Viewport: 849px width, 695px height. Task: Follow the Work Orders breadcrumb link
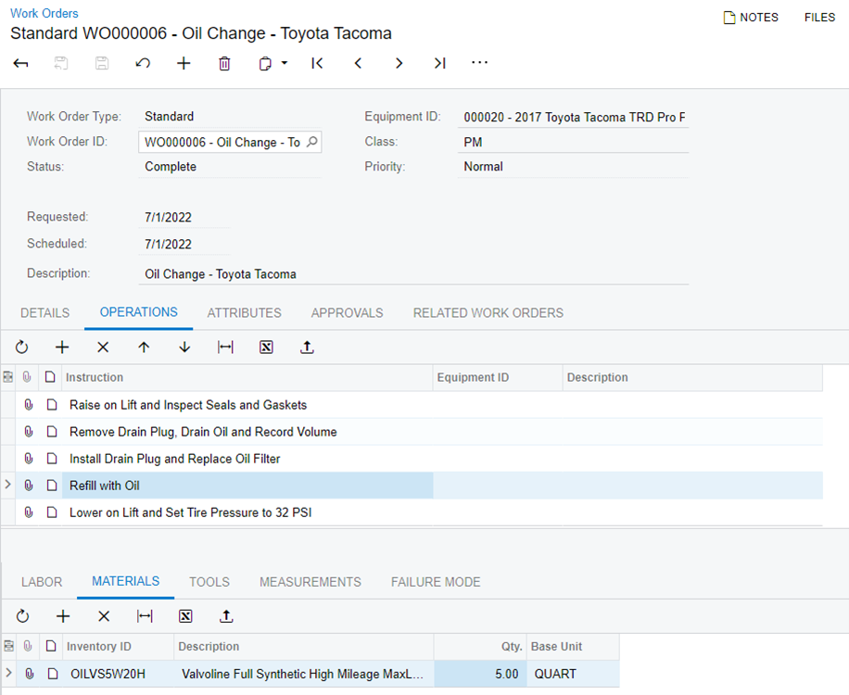pyautogui.click(x=44, y=13)
